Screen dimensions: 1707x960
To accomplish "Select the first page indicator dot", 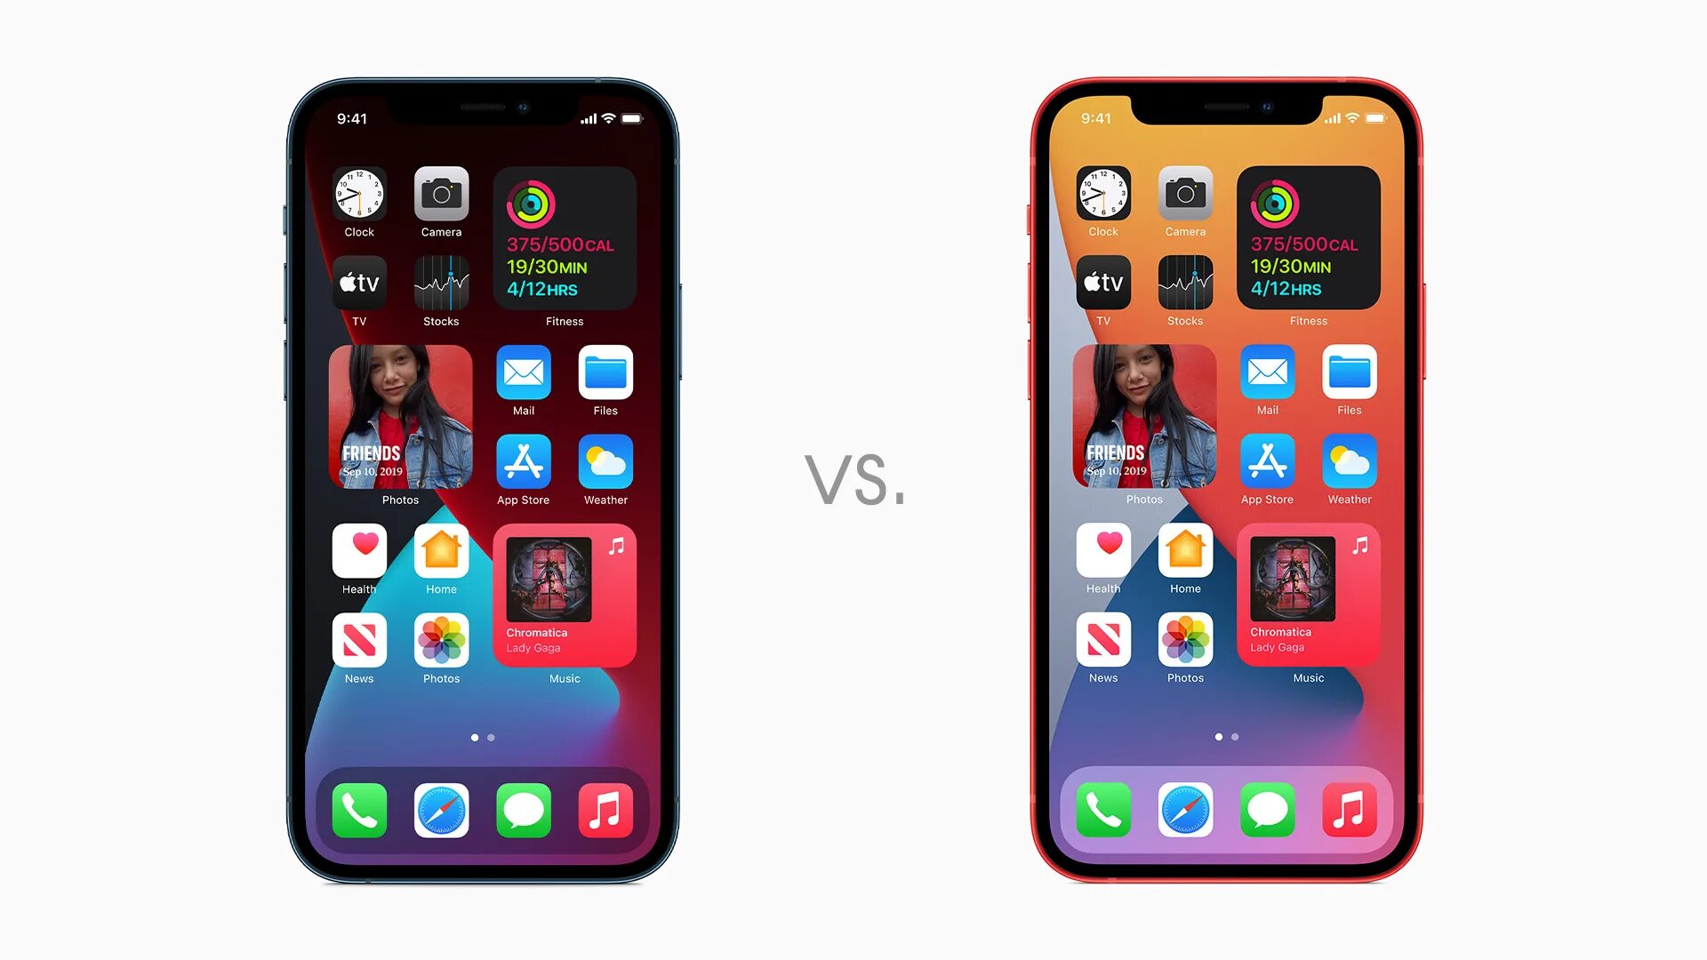I will tap(475, 736).
